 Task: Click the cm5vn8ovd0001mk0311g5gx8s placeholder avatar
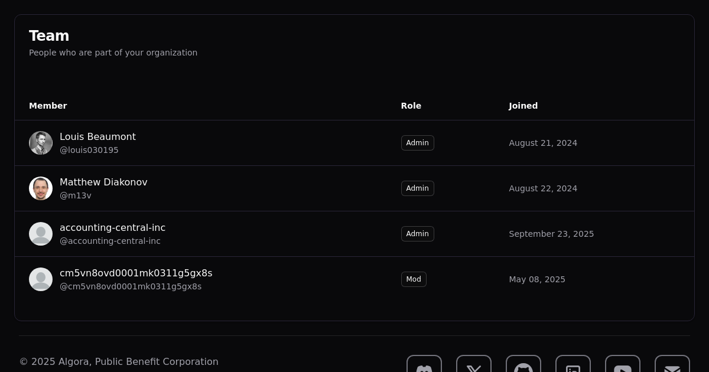point(41,279)
